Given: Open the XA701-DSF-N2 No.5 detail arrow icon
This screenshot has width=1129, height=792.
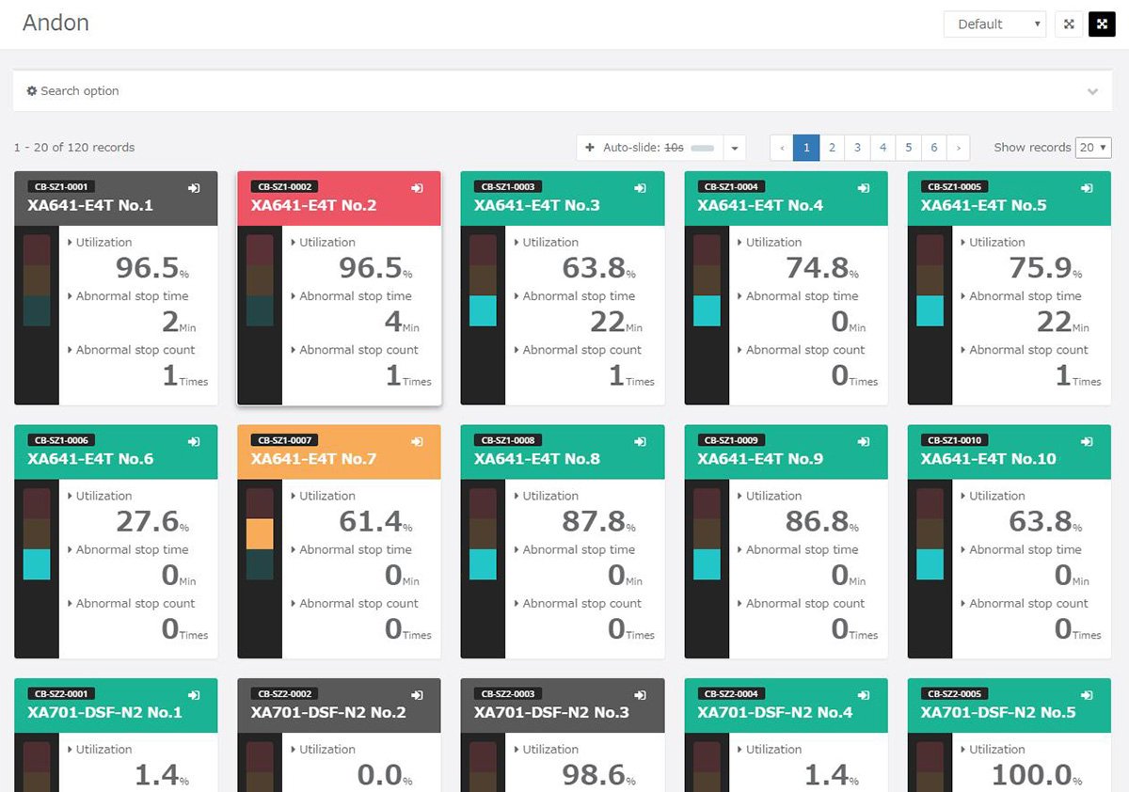Looking at the screenshot, I should tap(1087, 695).
